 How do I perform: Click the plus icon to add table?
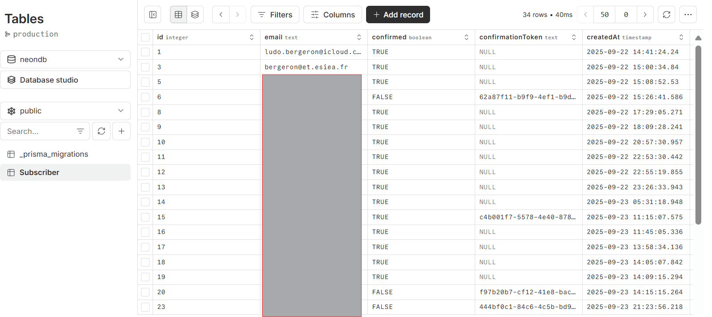click(x=121, y=131)
